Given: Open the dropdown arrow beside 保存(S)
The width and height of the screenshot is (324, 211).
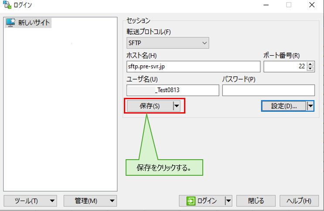Looking at the screenshot, I should pyautogui.click(x=176, y=106).
